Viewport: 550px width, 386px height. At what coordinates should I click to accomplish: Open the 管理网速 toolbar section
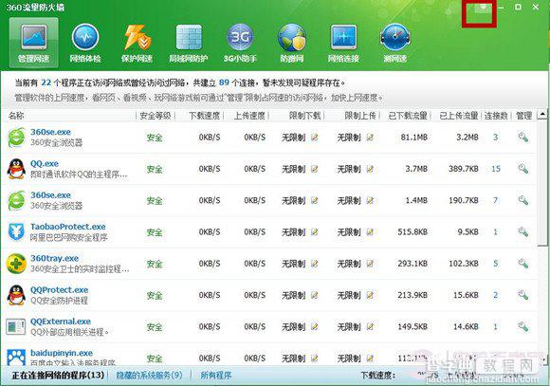34,43
